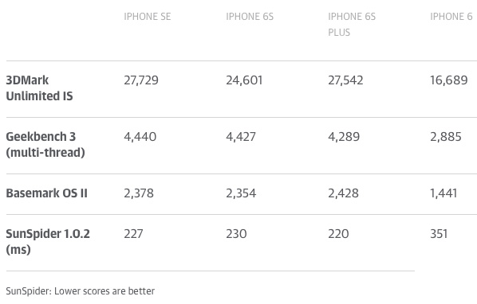
Task: Click the IPHONE 6S PLUS column header
Action: tap(352, 24)
